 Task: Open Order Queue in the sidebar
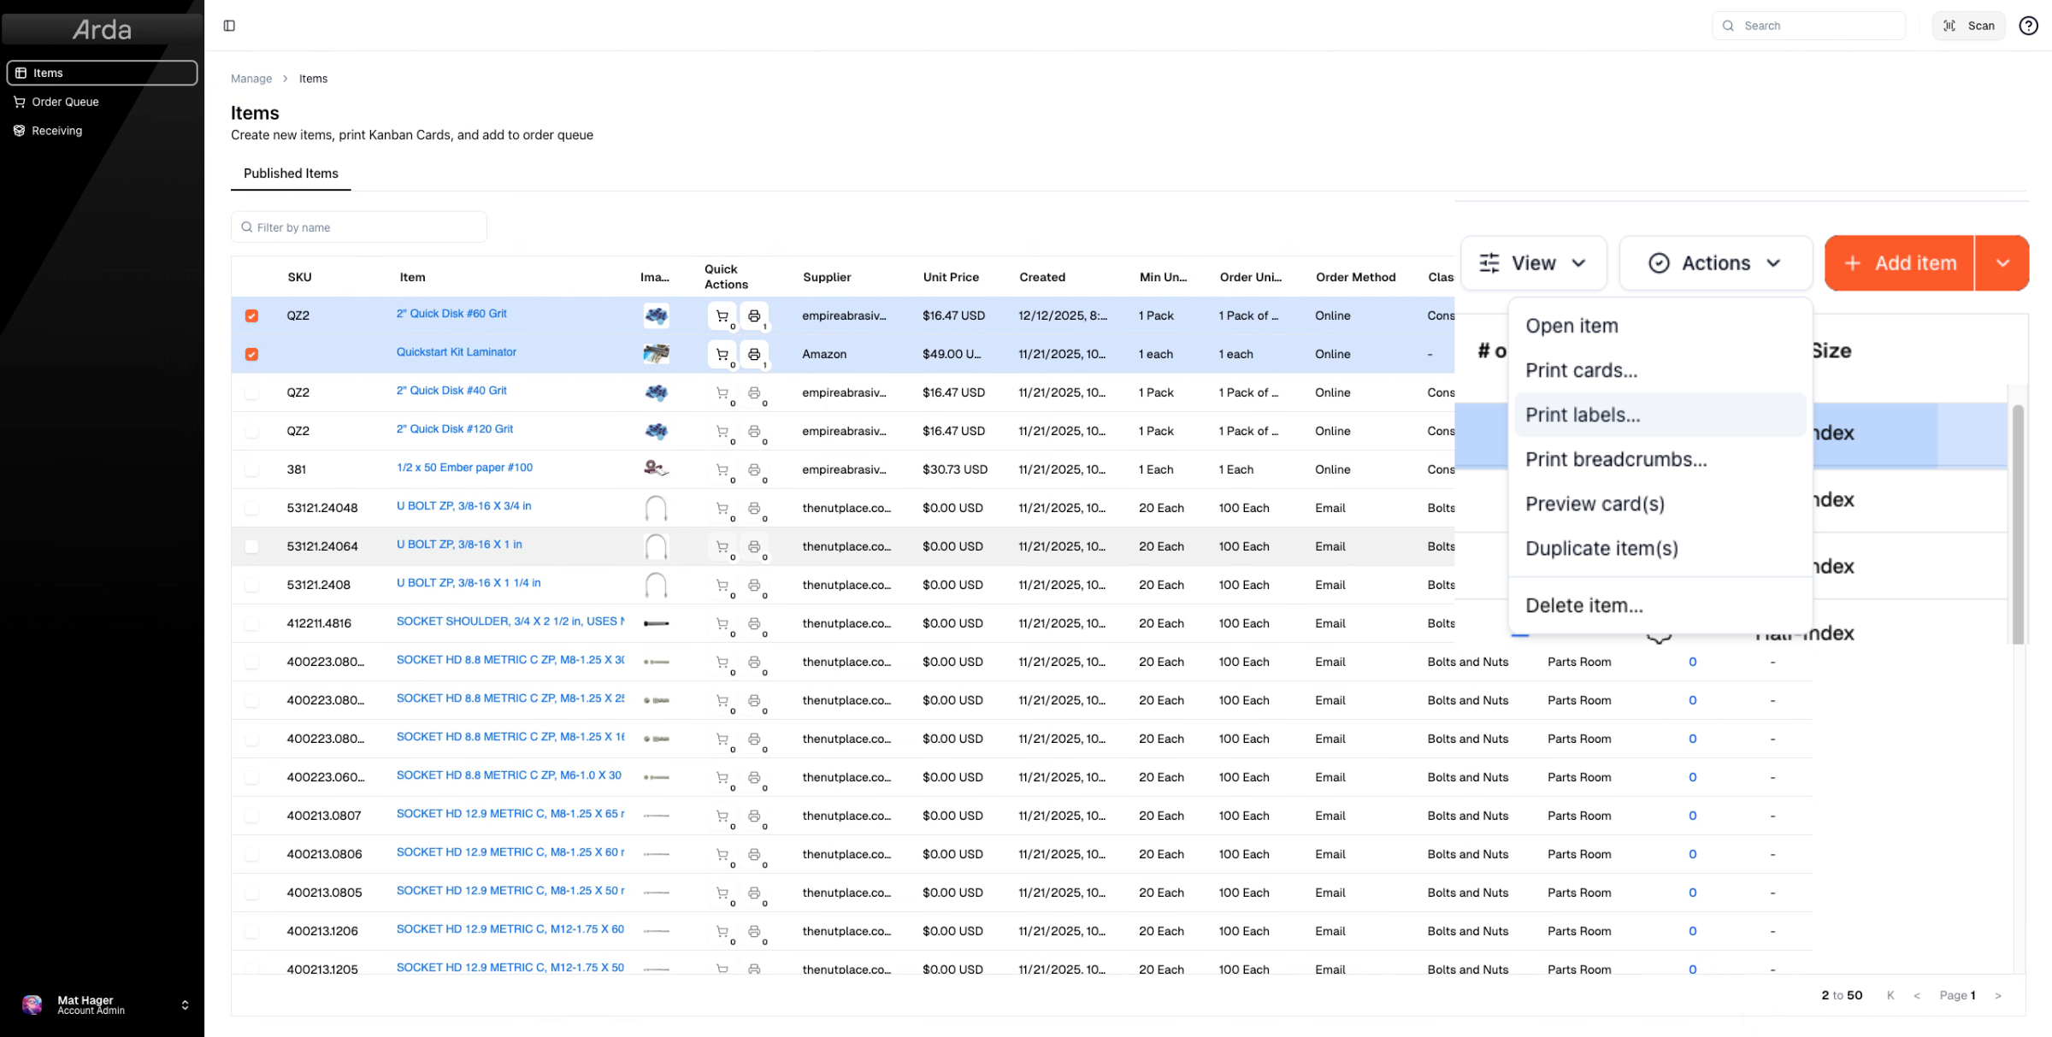pyautogui.click(x=102, y=102)
